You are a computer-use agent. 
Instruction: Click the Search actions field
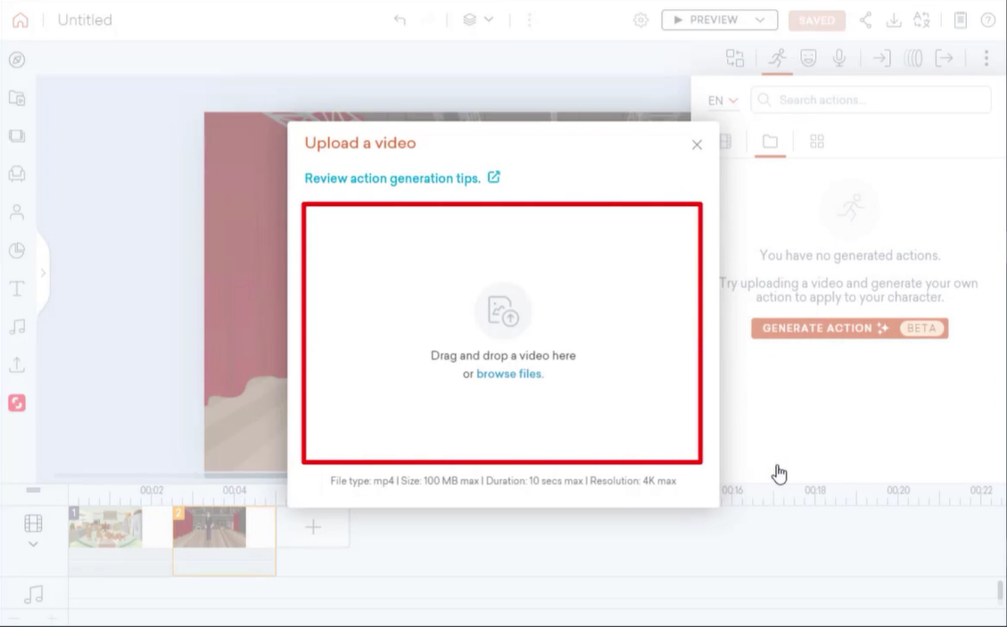[871, 100]
